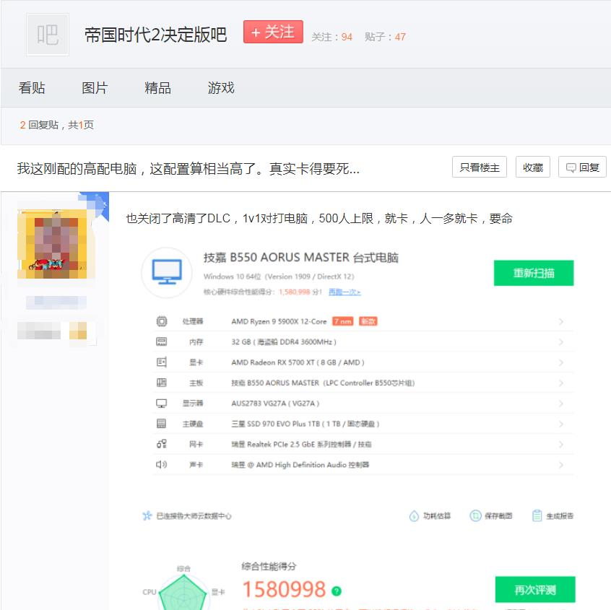Image resolution: width=611 pixels, height=610 pixels.
Task: Click the 生成报告 report clipboard icon
Action: click(x=537, y=515)
